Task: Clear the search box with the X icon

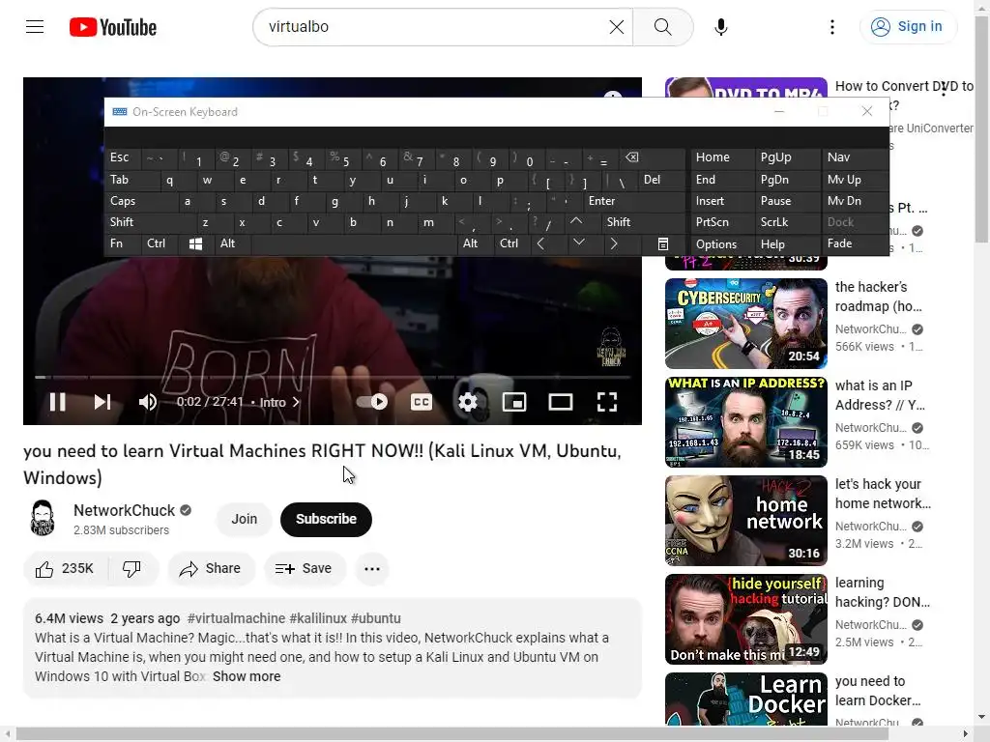Action: tap(616, 26)
